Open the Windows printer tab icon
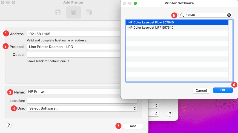Image resolution: width=238 pixels, height=133 pixels. [88, 12]
